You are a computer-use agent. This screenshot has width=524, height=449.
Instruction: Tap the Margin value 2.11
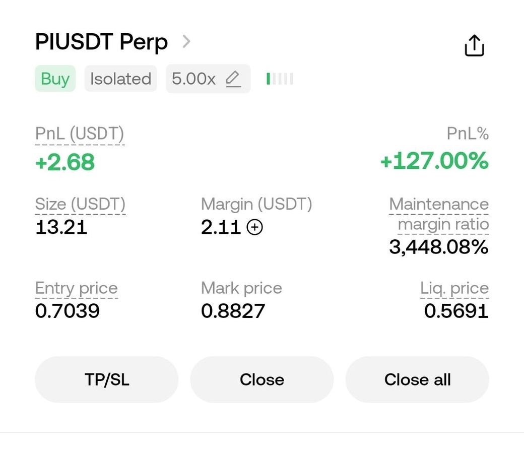coord(221,227)
